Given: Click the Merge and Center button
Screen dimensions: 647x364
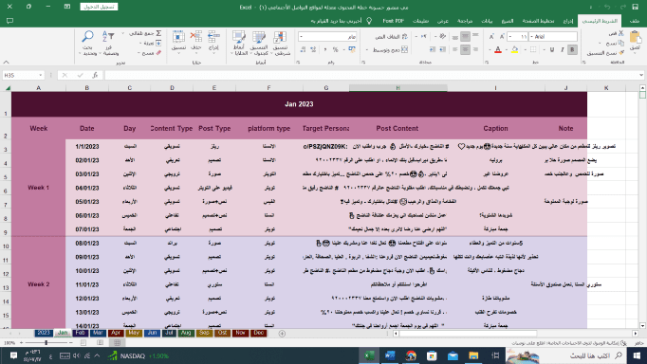Looking at the screenshot, I should 390,50.
